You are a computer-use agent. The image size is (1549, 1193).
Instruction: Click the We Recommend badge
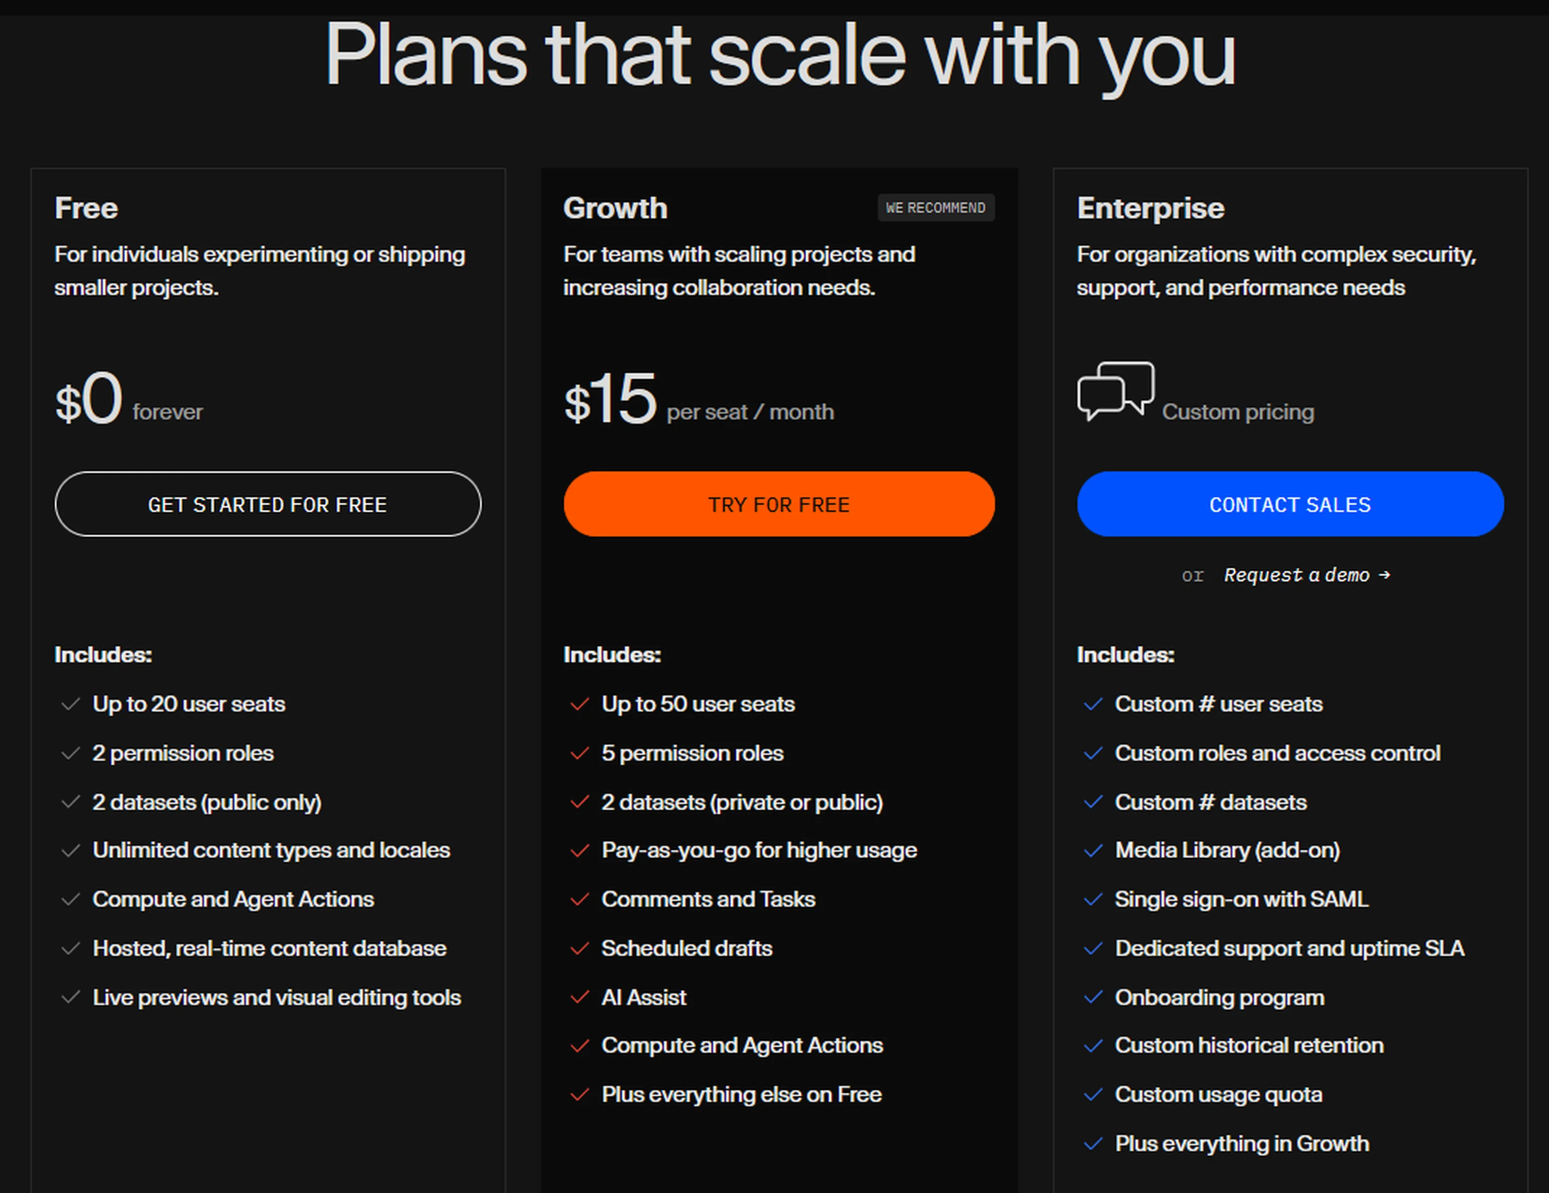(935, 208)
